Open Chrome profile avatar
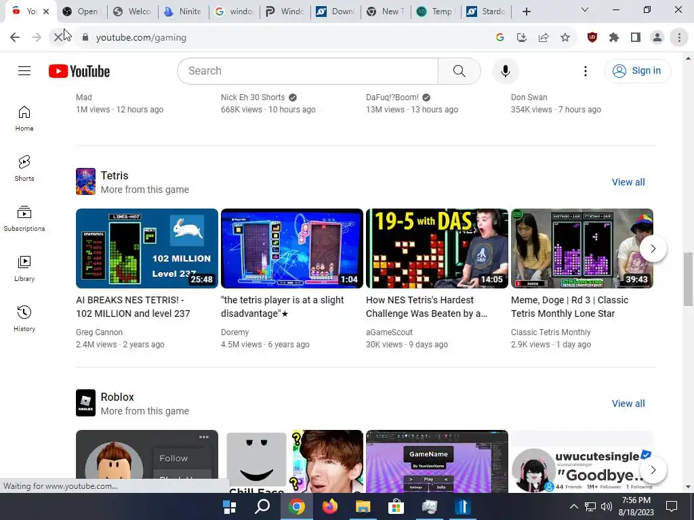 pos(657,38)
